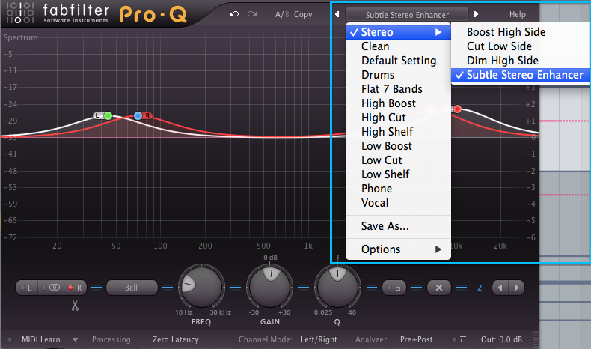Change Channel Mode Left/Right
The width and height of the screenshot is (591, 349).
click(319, 339)
